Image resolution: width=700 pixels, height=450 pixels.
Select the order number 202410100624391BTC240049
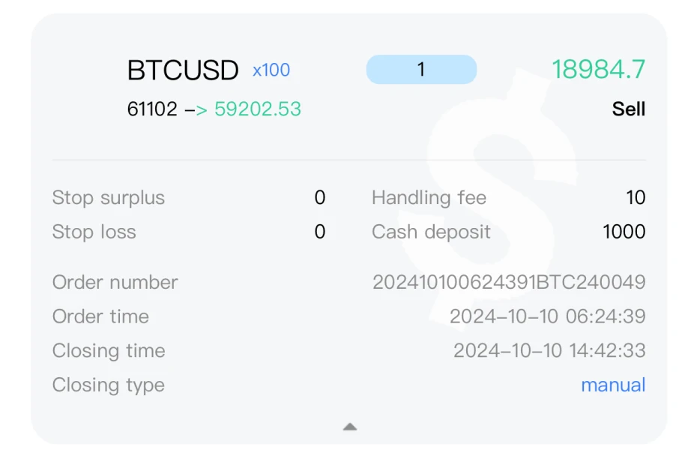pos(509,282)
